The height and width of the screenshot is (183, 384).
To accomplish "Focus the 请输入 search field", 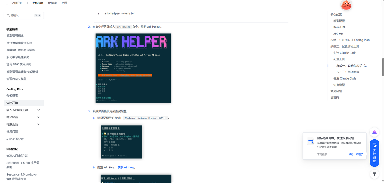I will coord(24,15).
